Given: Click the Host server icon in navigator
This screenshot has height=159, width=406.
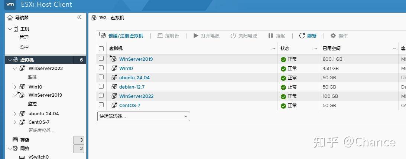Looking at the screenshot, I should 16,29.
